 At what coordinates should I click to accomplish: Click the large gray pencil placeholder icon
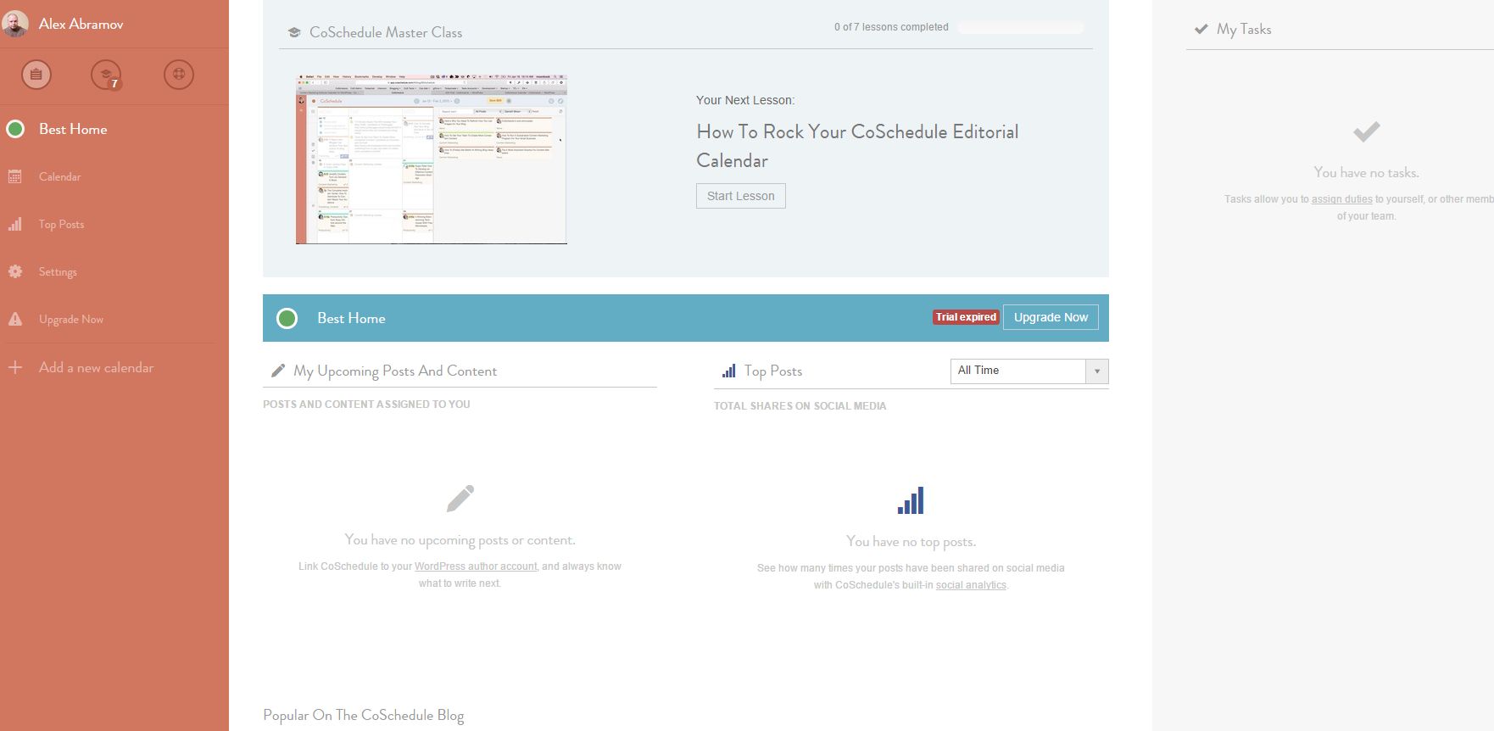click(x=460, y=499)
